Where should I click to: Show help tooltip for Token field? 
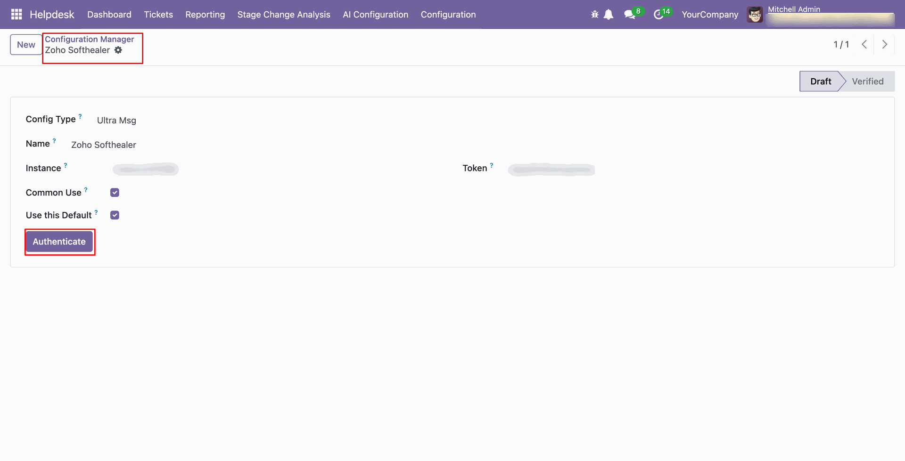pyautogui.click(x=492, y=165)
